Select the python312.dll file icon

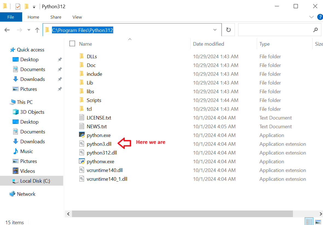[x=82, y=153]
